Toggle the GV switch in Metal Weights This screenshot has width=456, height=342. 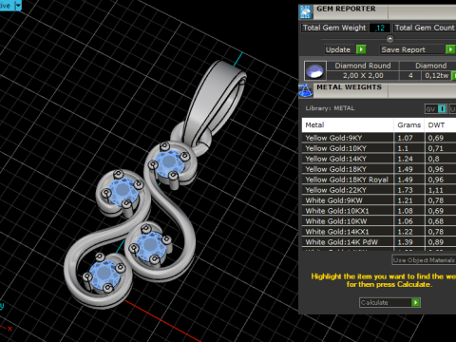point(436,109)
